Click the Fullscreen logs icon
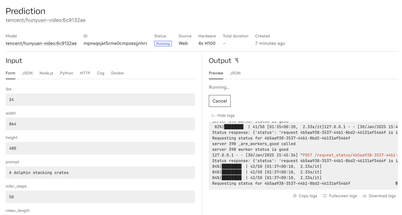 325,196
